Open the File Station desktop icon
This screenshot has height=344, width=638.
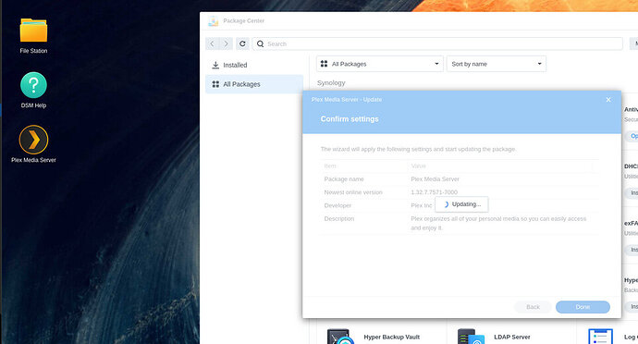33,31
